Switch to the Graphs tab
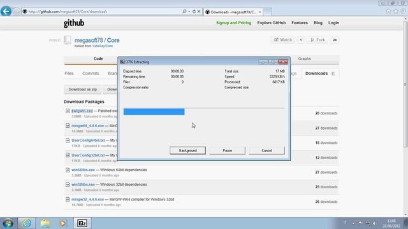This screenshot has width=408, height=229. click(305, 59)
